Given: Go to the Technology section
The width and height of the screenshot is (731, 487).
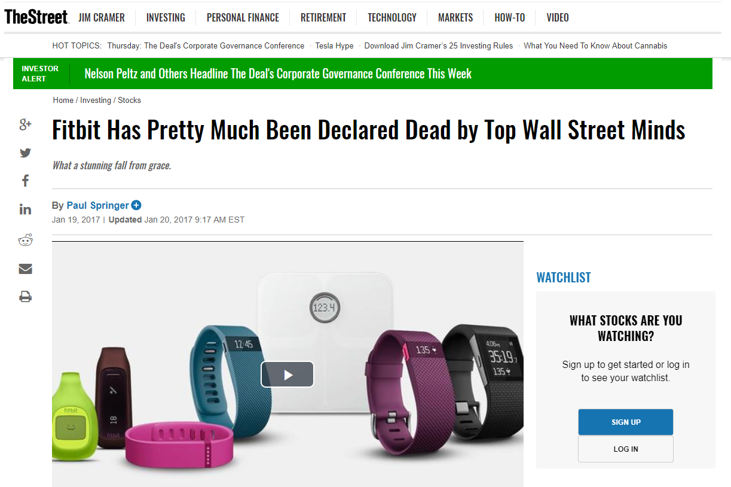Looking at the screenshot, I should click(x=392, y=17).
